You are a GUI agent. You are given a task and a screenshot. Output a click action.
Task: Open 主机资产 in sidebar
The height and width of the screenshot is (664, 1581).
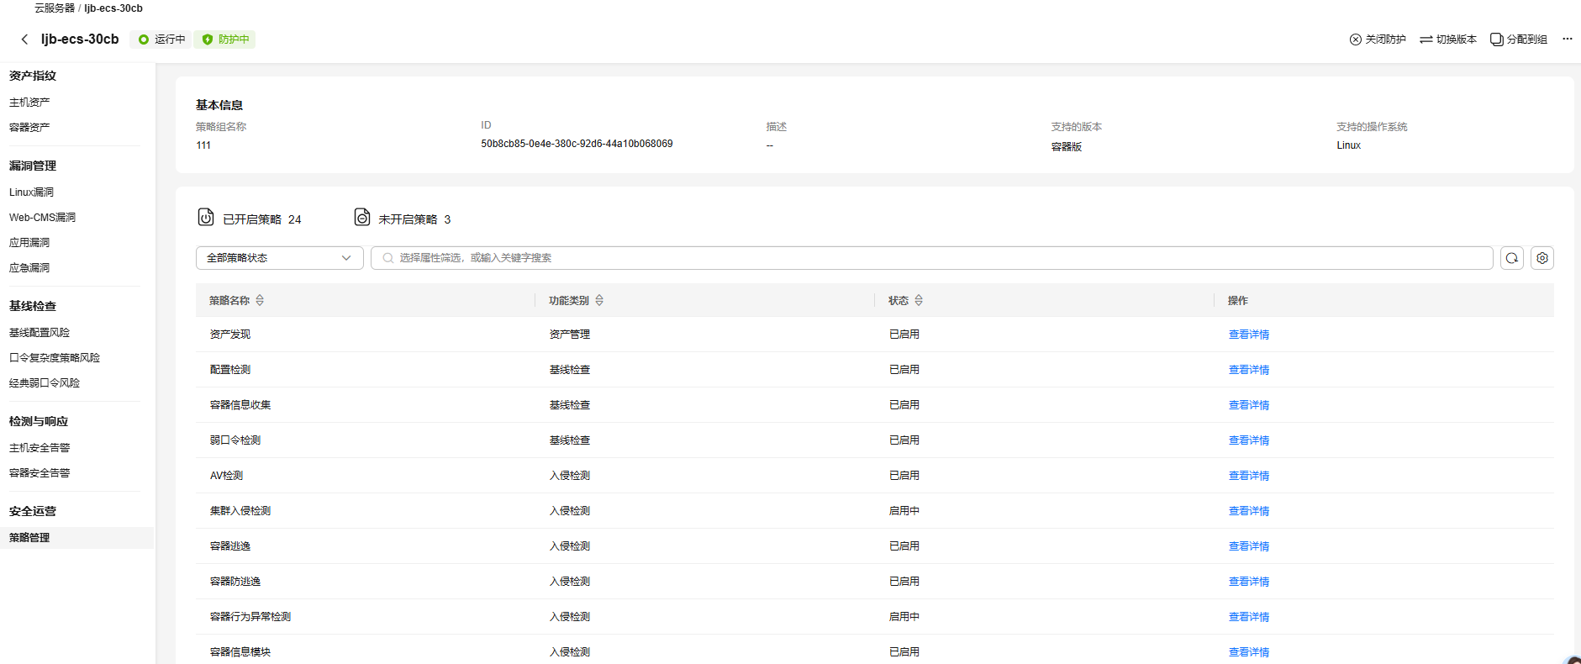(29, 103)
